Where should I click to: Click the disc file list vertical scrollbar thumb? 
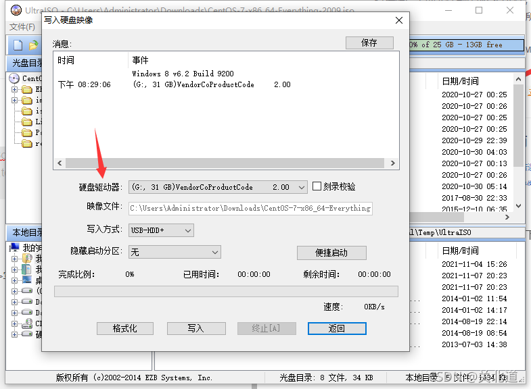point(518,126)
